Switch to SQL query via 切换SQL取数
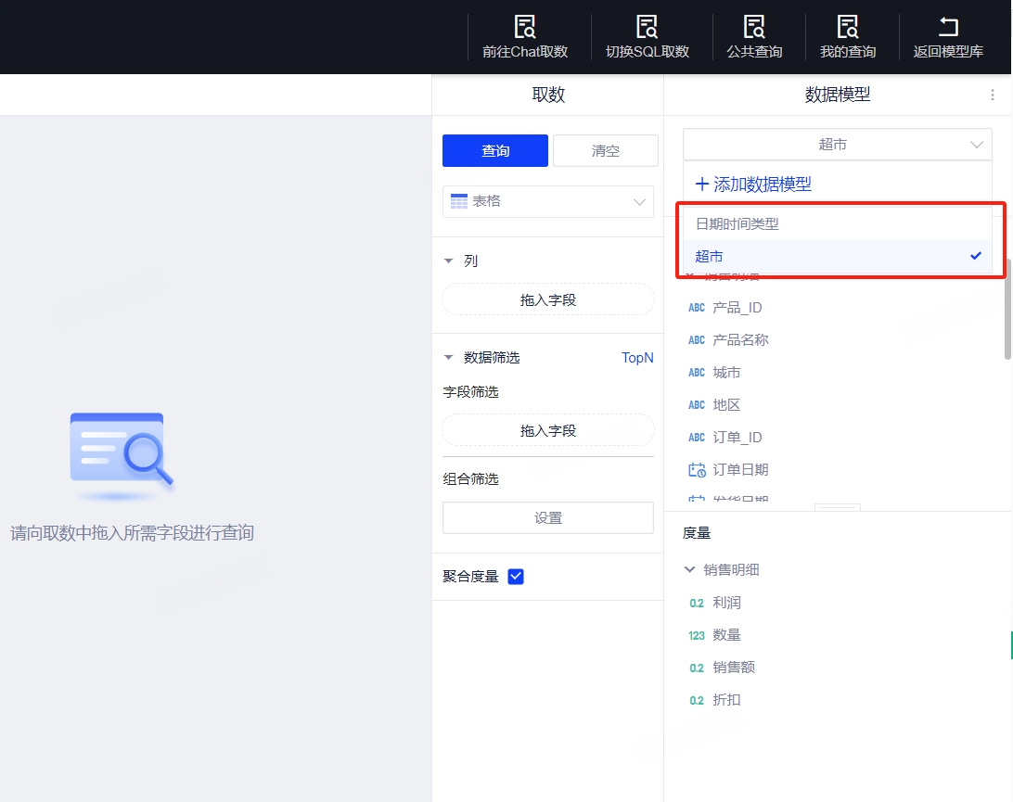Image resolution: width=1013 pixels, height=802 pixels. pos(647,37)
